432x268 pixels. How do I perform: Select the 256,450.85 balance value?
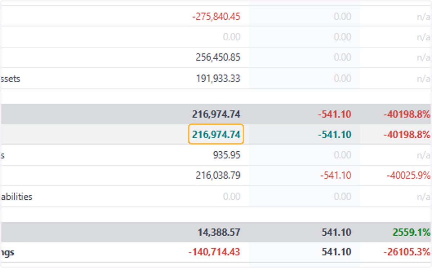tap(218, 57)
